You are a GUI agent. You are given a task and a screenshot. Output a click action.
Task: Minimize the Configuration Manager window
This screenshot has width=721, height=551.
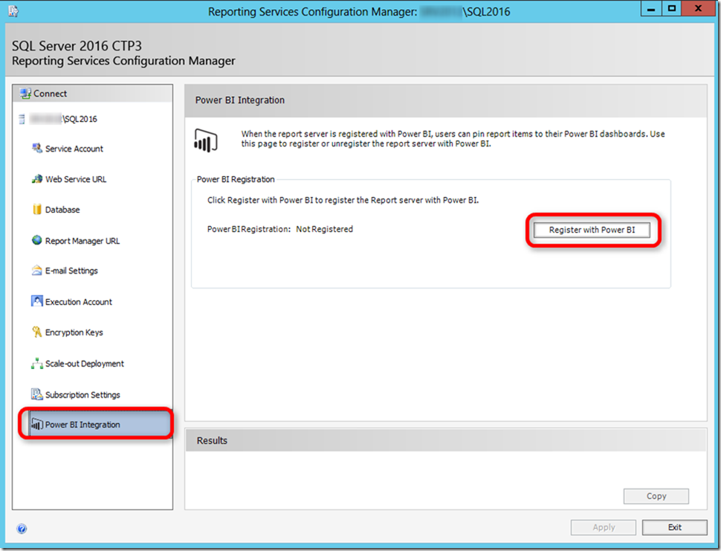click(x=651, y=9)
